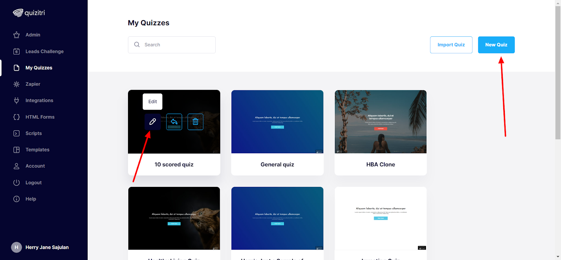The image size is (561, 260).
Task: Select the HBA Clone title
Action: [381, 164]
